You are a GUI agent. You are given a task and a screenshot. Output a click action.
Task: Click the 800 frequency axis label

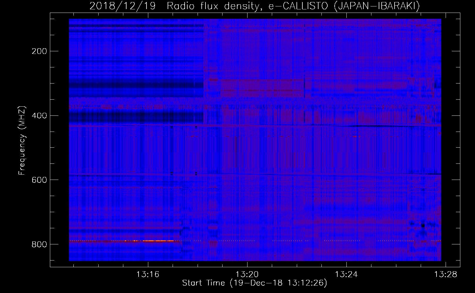pos(39,244)
